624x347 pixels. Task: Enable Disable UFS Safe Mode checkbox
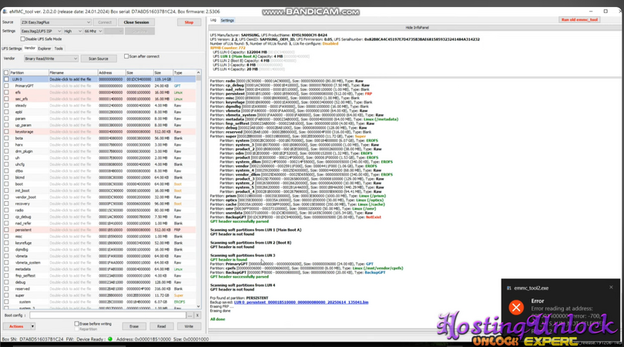(x=23, y=39)
